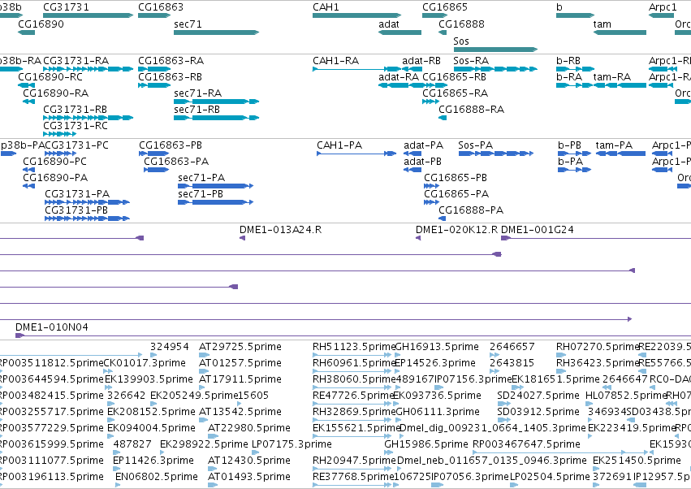Click the EP14526.3prime EST label
The image size is (691, 489).
[x=435, y=363]
